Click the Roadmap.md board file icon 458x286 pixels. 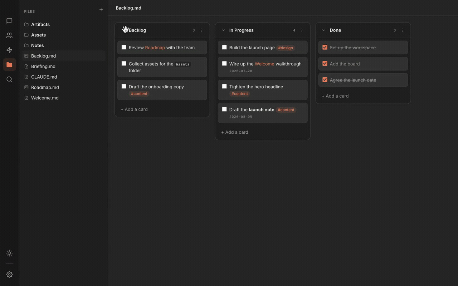(x=26, y=87)
